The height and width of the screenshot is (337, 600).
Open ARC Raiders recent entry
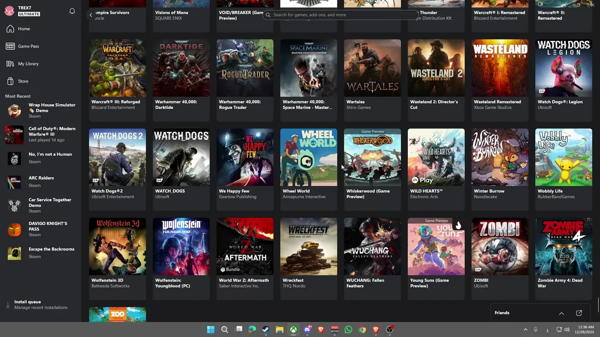(x=40, y=182)
